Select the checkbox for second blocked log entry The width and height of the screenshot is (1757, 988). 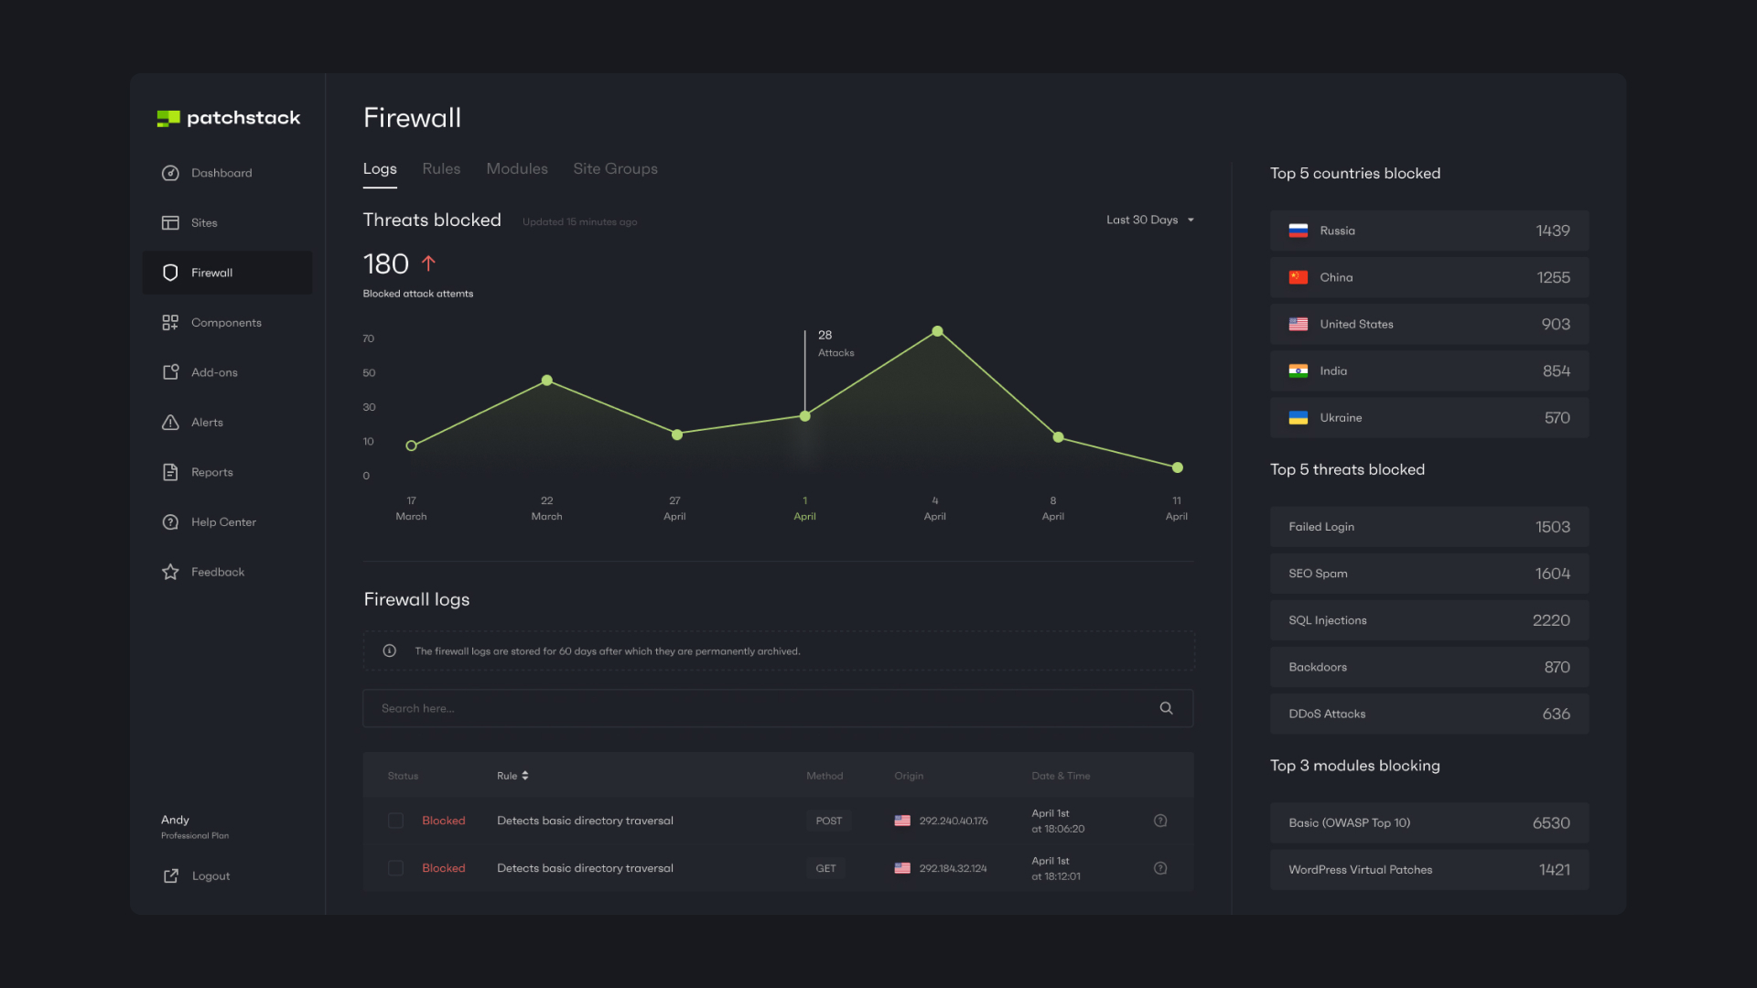[394, 867]
